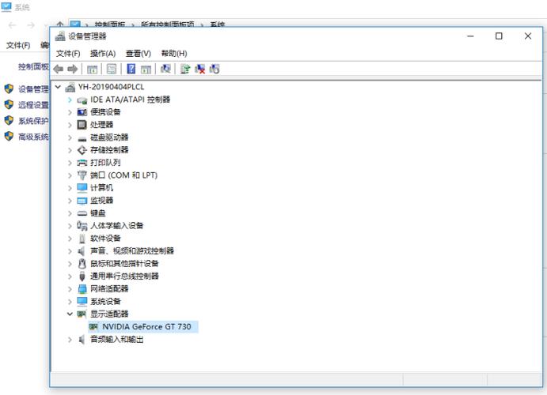Click the 显示适配器 display adapter icon
The width and height of the screenshot is (547, 395).
pyautogui.click(x=82, y=314)
